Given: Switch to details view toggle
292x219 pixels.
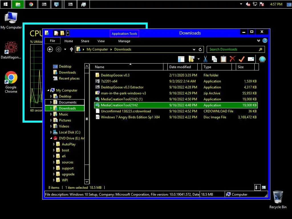Looking at the screenshot, I should coord(257,187).
